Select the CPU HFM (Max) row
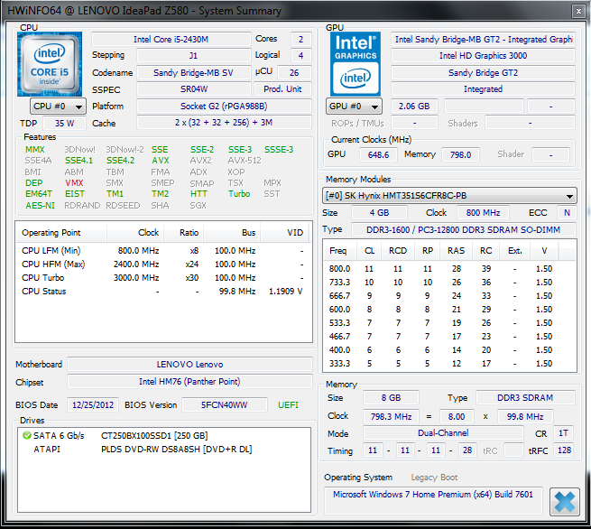This screenshot has width=591, height=529. pos(163,264)
